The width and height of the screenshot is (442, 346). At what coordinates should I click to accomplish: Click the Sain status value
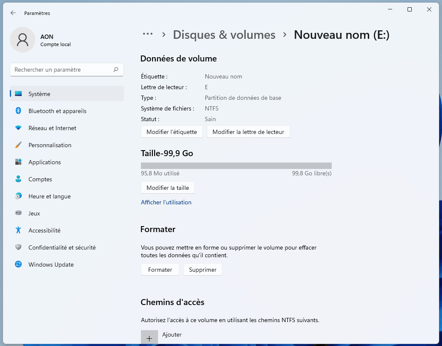coord(210,119)
